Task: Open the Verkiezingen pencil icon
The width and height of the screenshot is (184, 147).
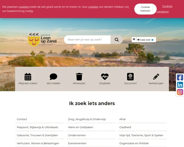Action: (x=156, y=77)
